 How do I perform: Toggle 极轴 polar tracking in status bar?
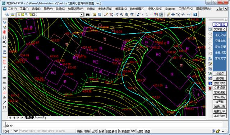click(101, 131)
